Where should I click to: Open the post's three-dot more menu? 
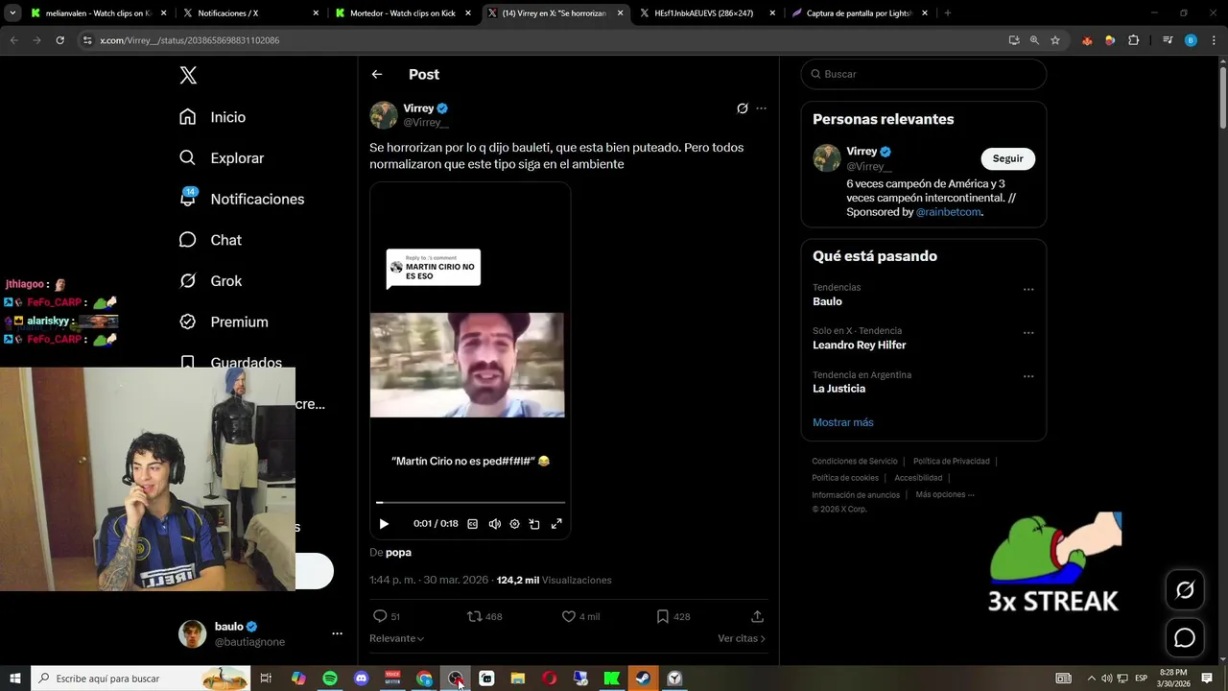coord(761,108)
